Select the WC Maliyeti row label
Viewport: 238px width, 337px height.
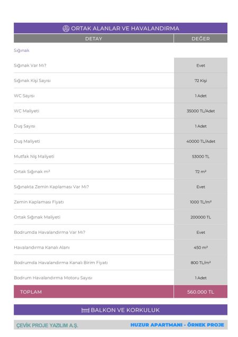tap(26, 111)
